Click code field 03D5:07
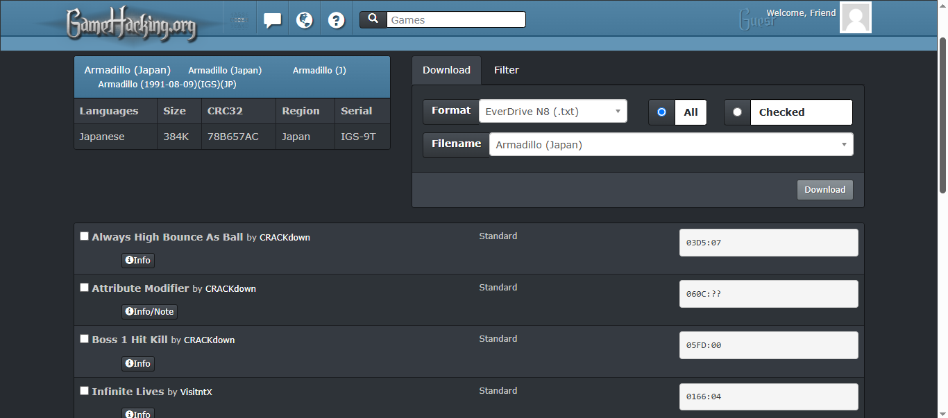 769,243
